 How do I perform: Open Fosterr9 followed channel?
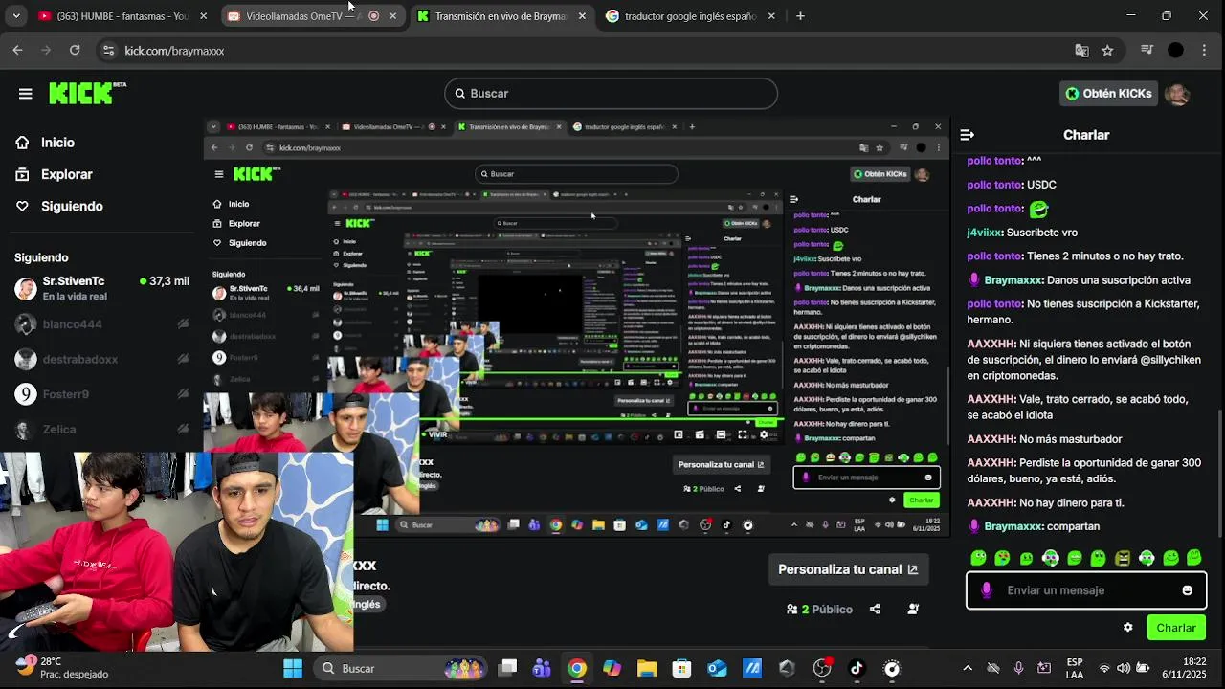click(x=101, y=394)
